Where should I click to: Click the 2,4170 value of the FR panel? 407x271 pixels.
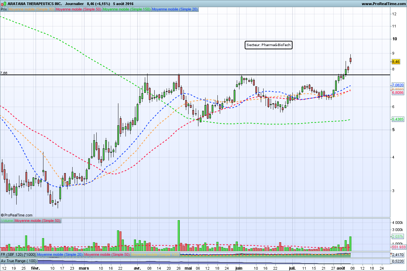(x=398, y=255)
